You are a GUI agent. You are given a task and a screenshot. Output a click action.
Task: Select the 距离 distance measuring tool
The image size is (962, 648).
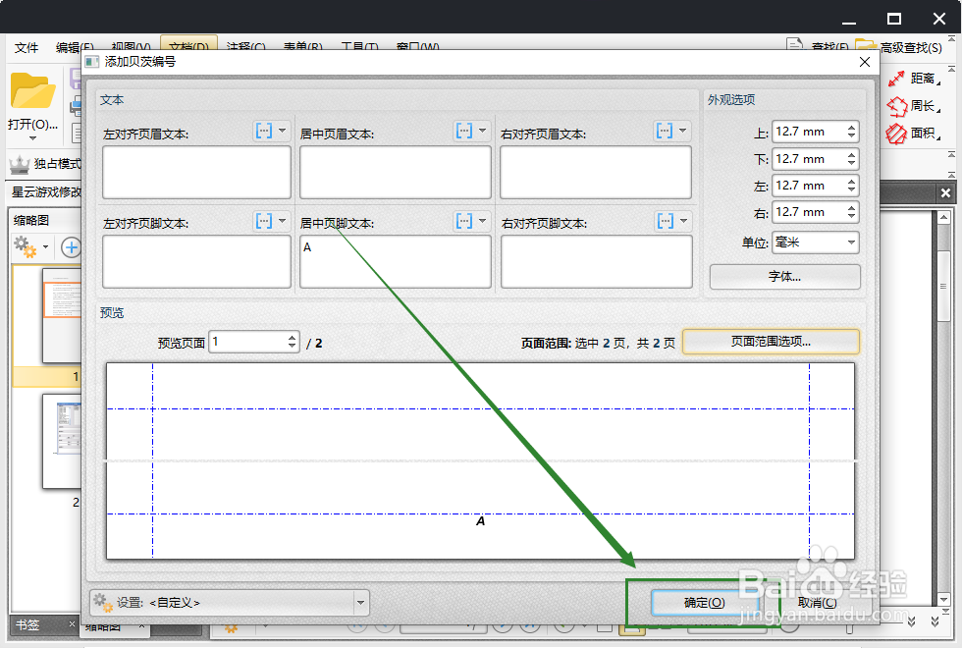pyautogui.click(x=914, y=79)
